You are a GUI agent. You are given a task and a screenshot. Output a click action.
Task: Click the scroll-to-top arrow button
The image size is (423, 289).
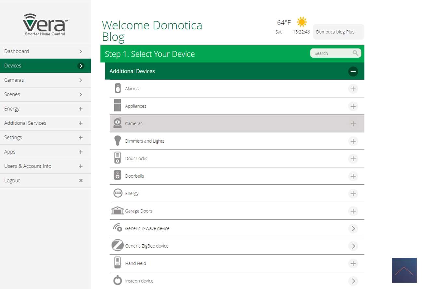[x=404, y=270]
